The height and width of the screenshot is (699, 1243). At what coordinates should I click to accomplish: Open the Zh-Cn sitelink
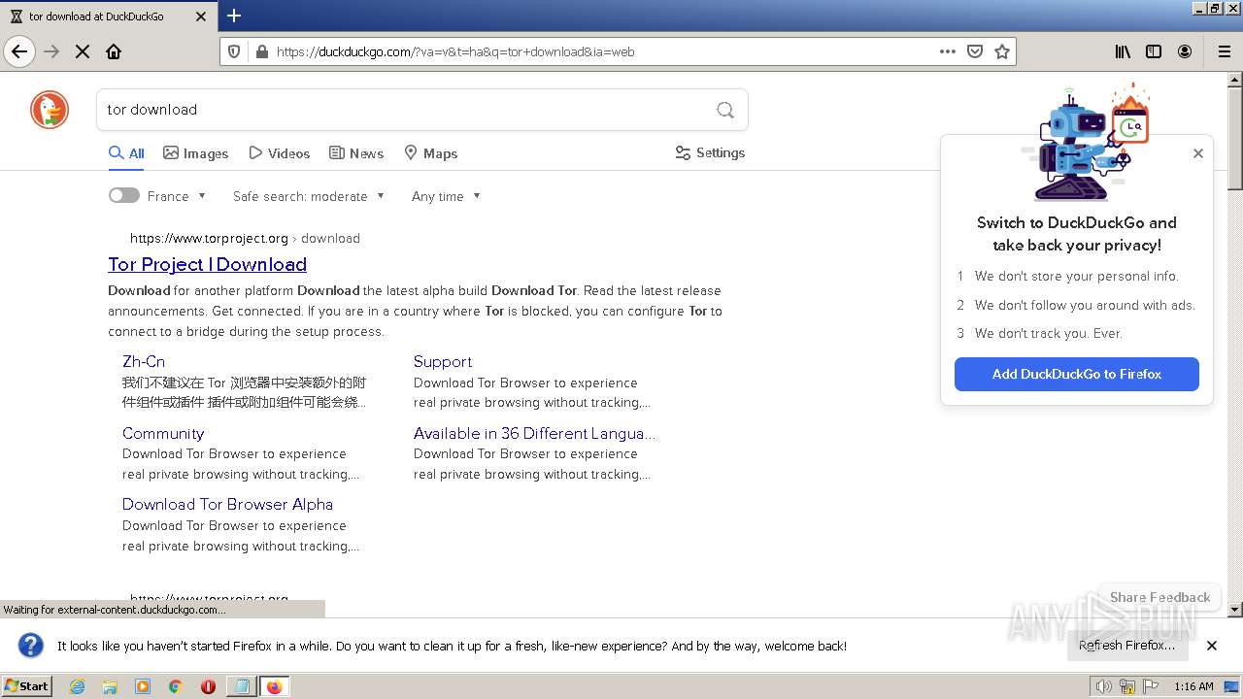pyautogui.click(x=144, y=361)
